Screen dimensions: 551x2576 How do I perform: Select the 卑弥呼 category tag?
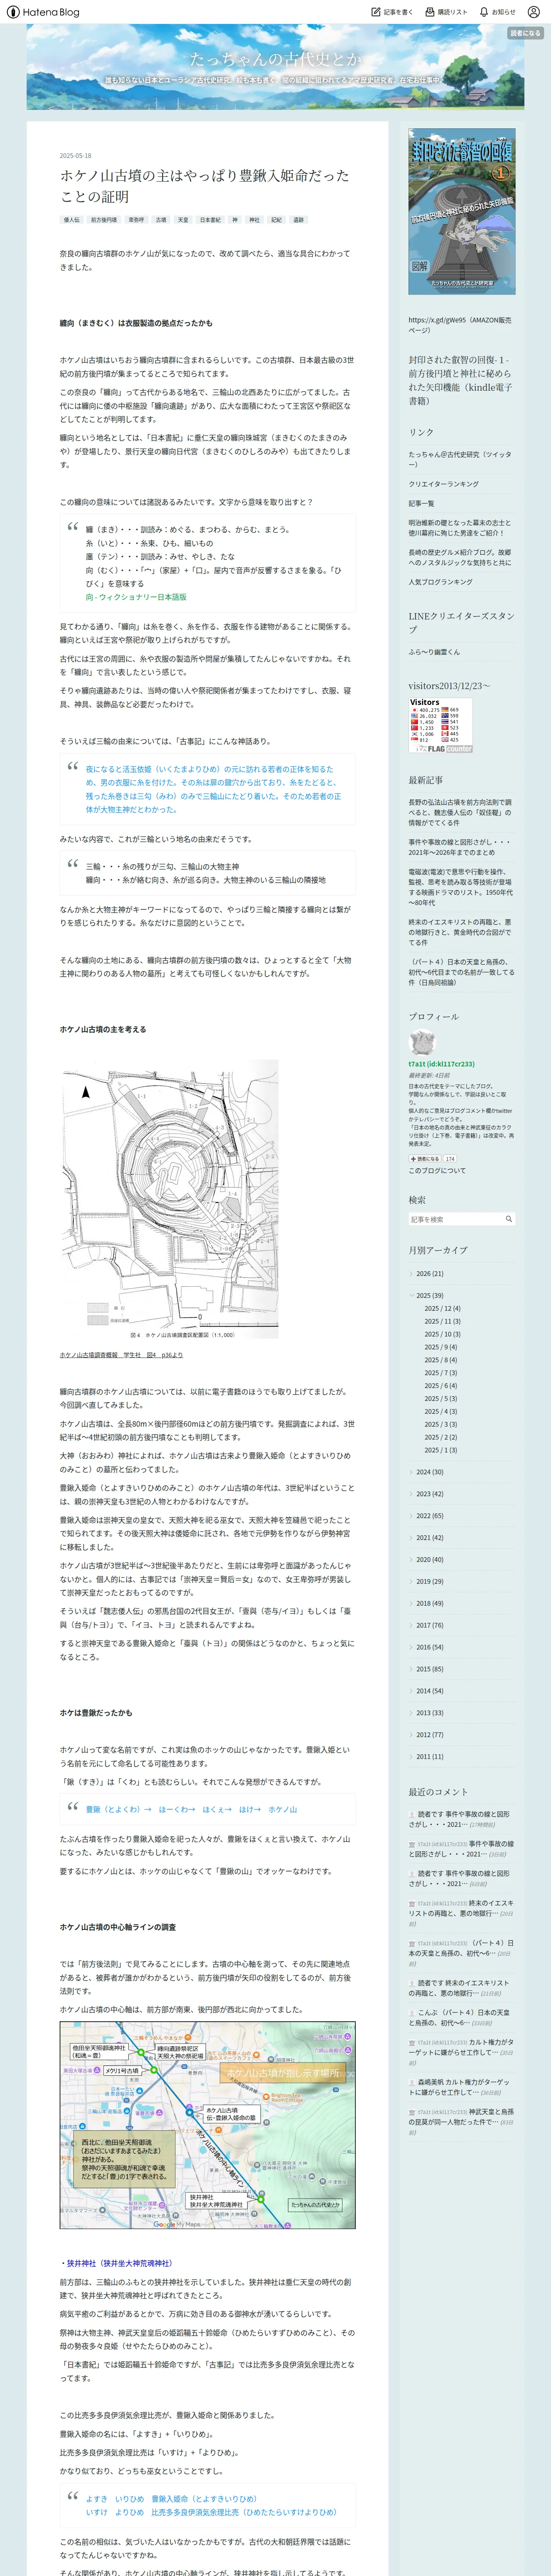[x=136, y=220]
